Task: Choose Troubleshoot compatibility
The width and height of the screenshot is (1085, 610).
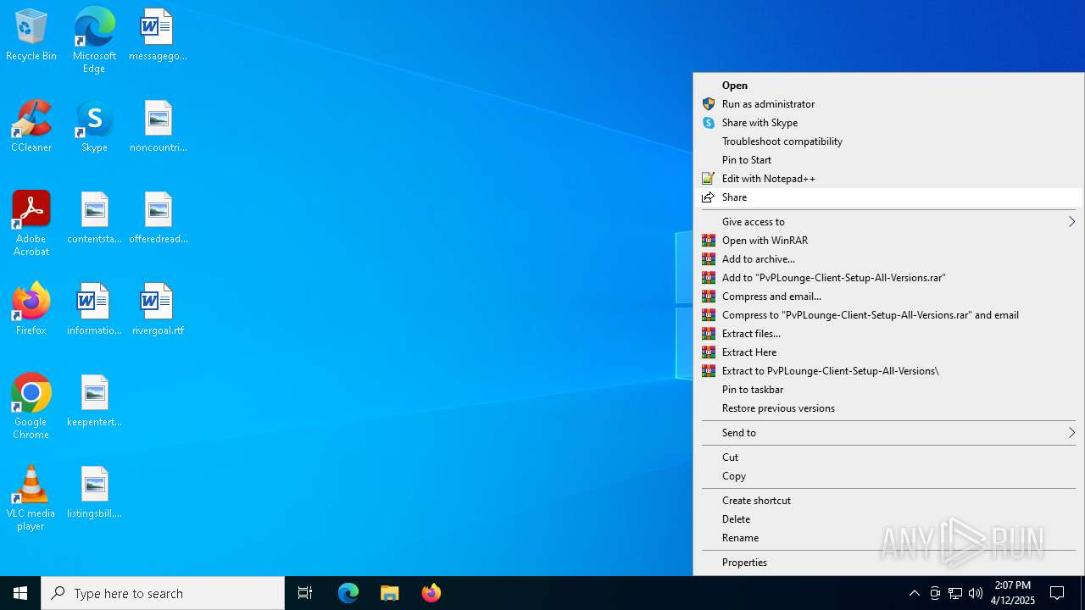Action: coord(888,141)
